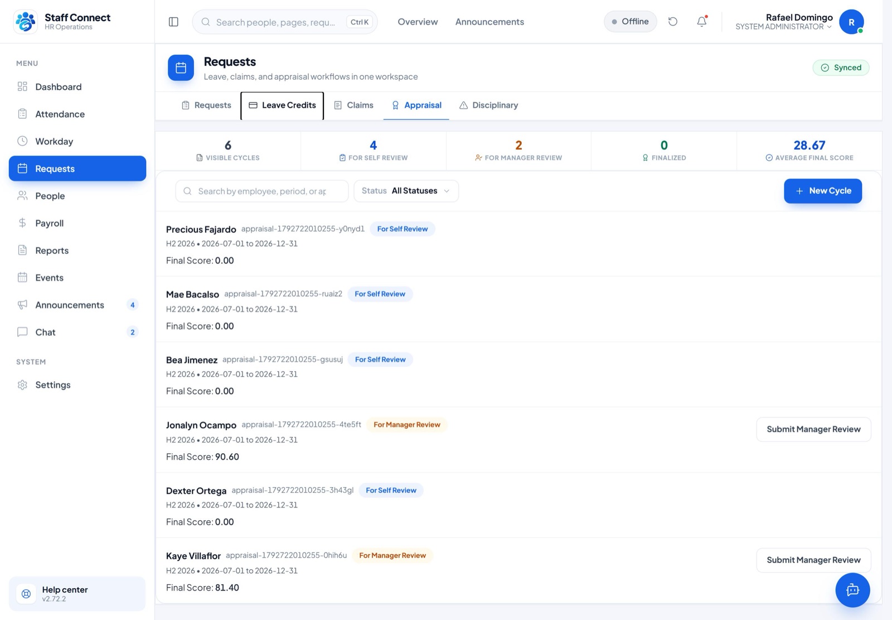The height and width of the screenshot is (620, 892).
Task: Open Announcements in top navigation
Action: pyautogui.click(x=489, y=22)
